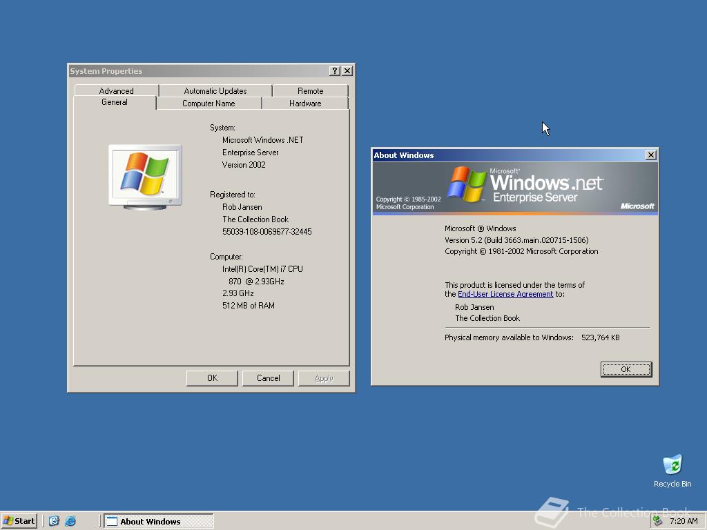The height and width of the screenshot is (530, 707).
Task: Switch to the Advanced tab
Action: [116, 90]
